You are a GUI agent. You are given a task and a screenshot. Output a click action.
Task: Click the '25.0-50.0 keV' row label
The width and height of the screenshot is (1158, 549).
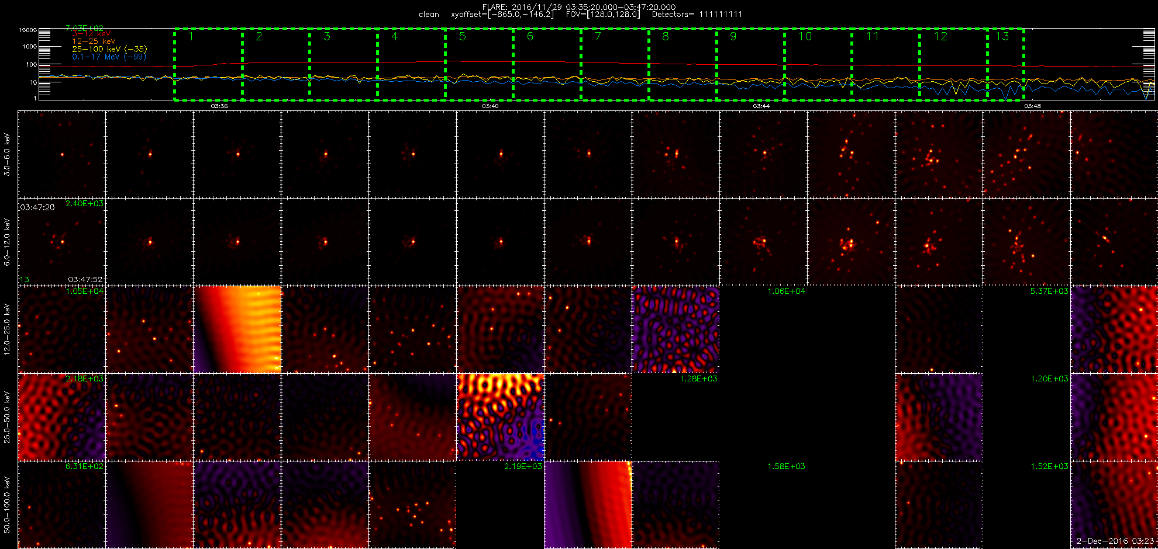click(x=7, y=417)
